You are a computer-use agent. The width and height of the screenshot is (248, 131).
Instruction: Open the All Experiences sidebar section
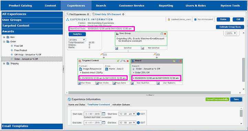coord(32,14)
